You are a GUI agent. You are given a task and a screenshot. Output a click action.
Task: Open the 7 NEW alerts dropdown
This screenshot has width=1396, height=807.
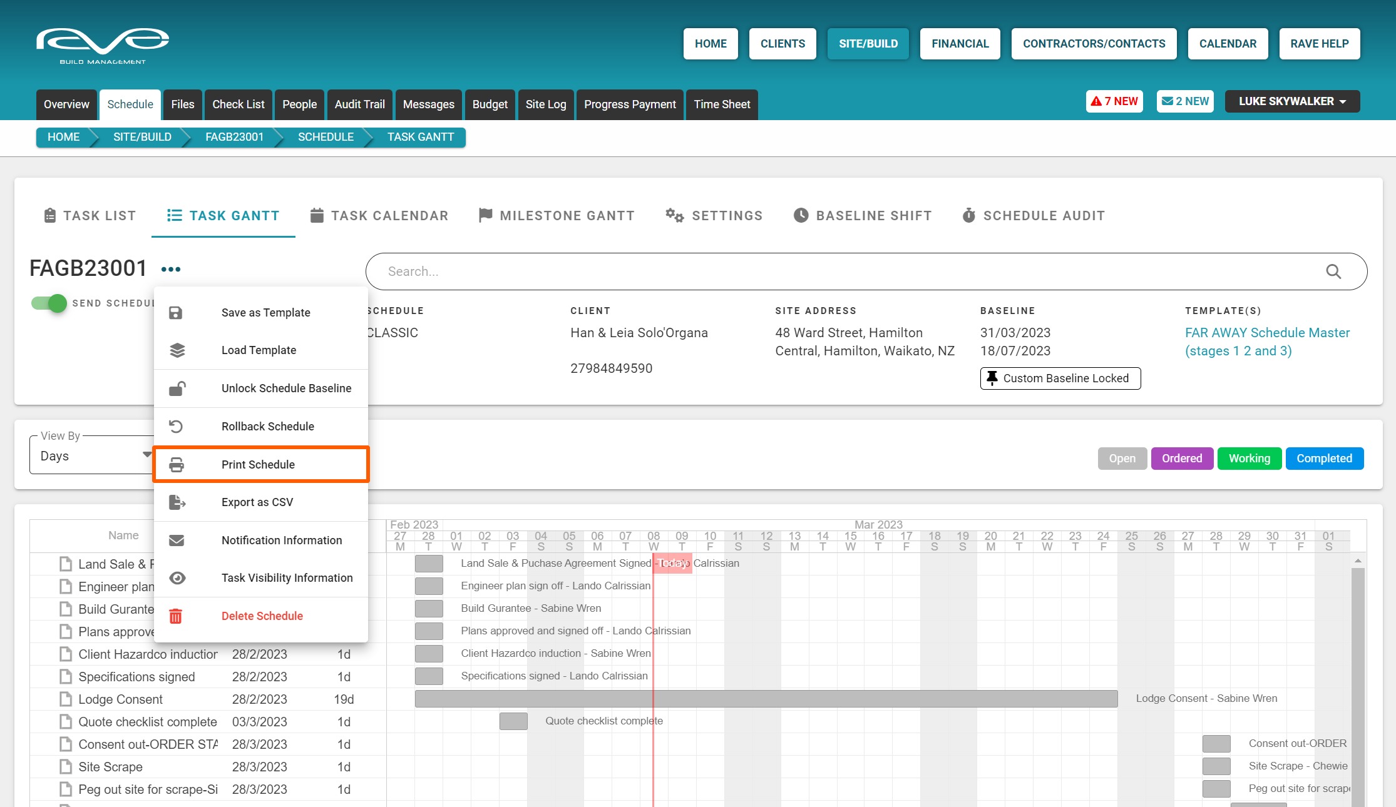coord(1114,101)
